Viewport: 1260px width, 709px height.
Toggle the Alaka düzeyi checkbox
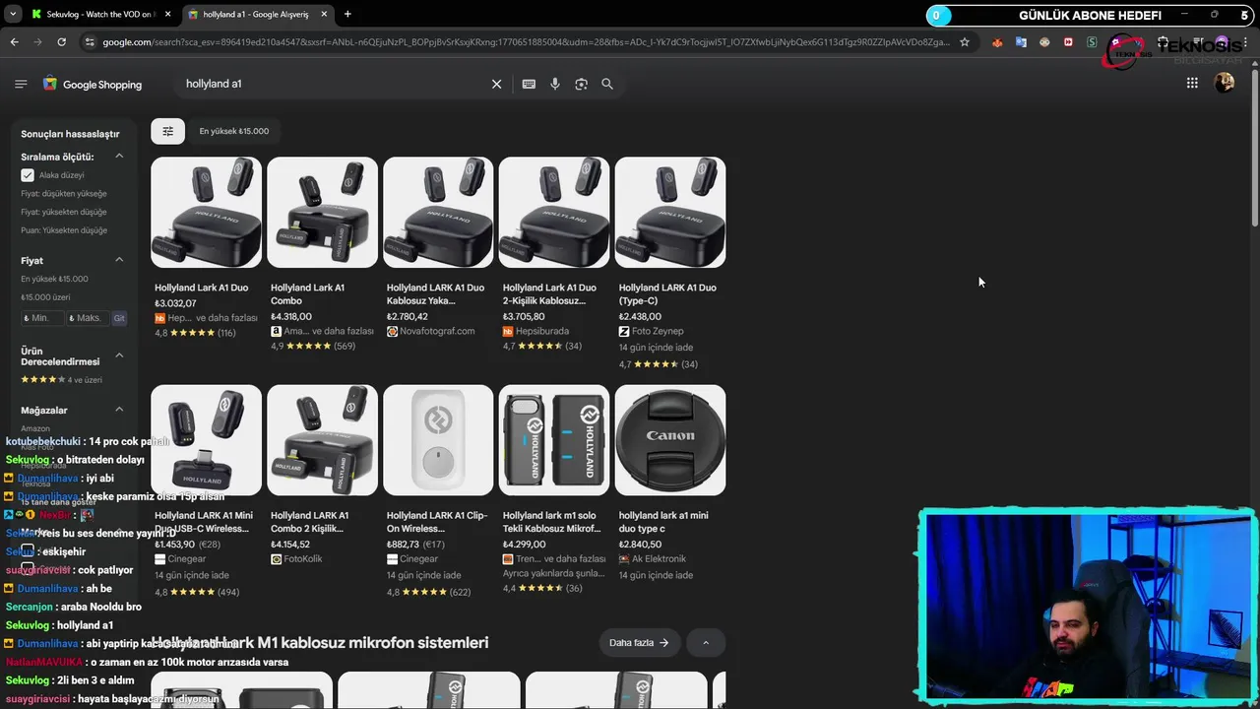(28, 175)
